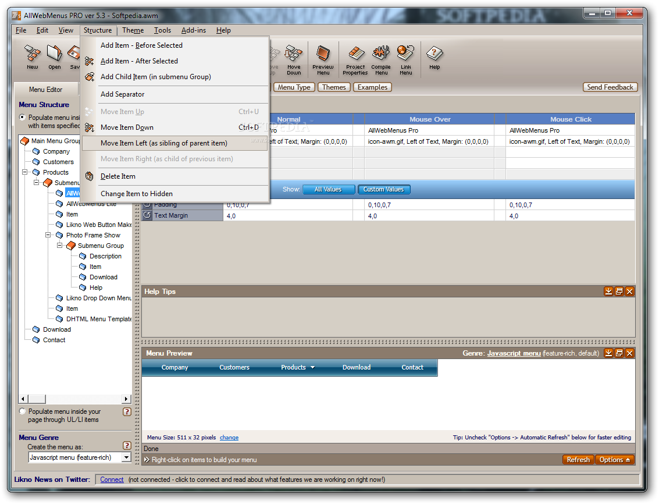Click the Main Menu Group tree icon
This screenshot has height=504, width=659.
point(25,141)
